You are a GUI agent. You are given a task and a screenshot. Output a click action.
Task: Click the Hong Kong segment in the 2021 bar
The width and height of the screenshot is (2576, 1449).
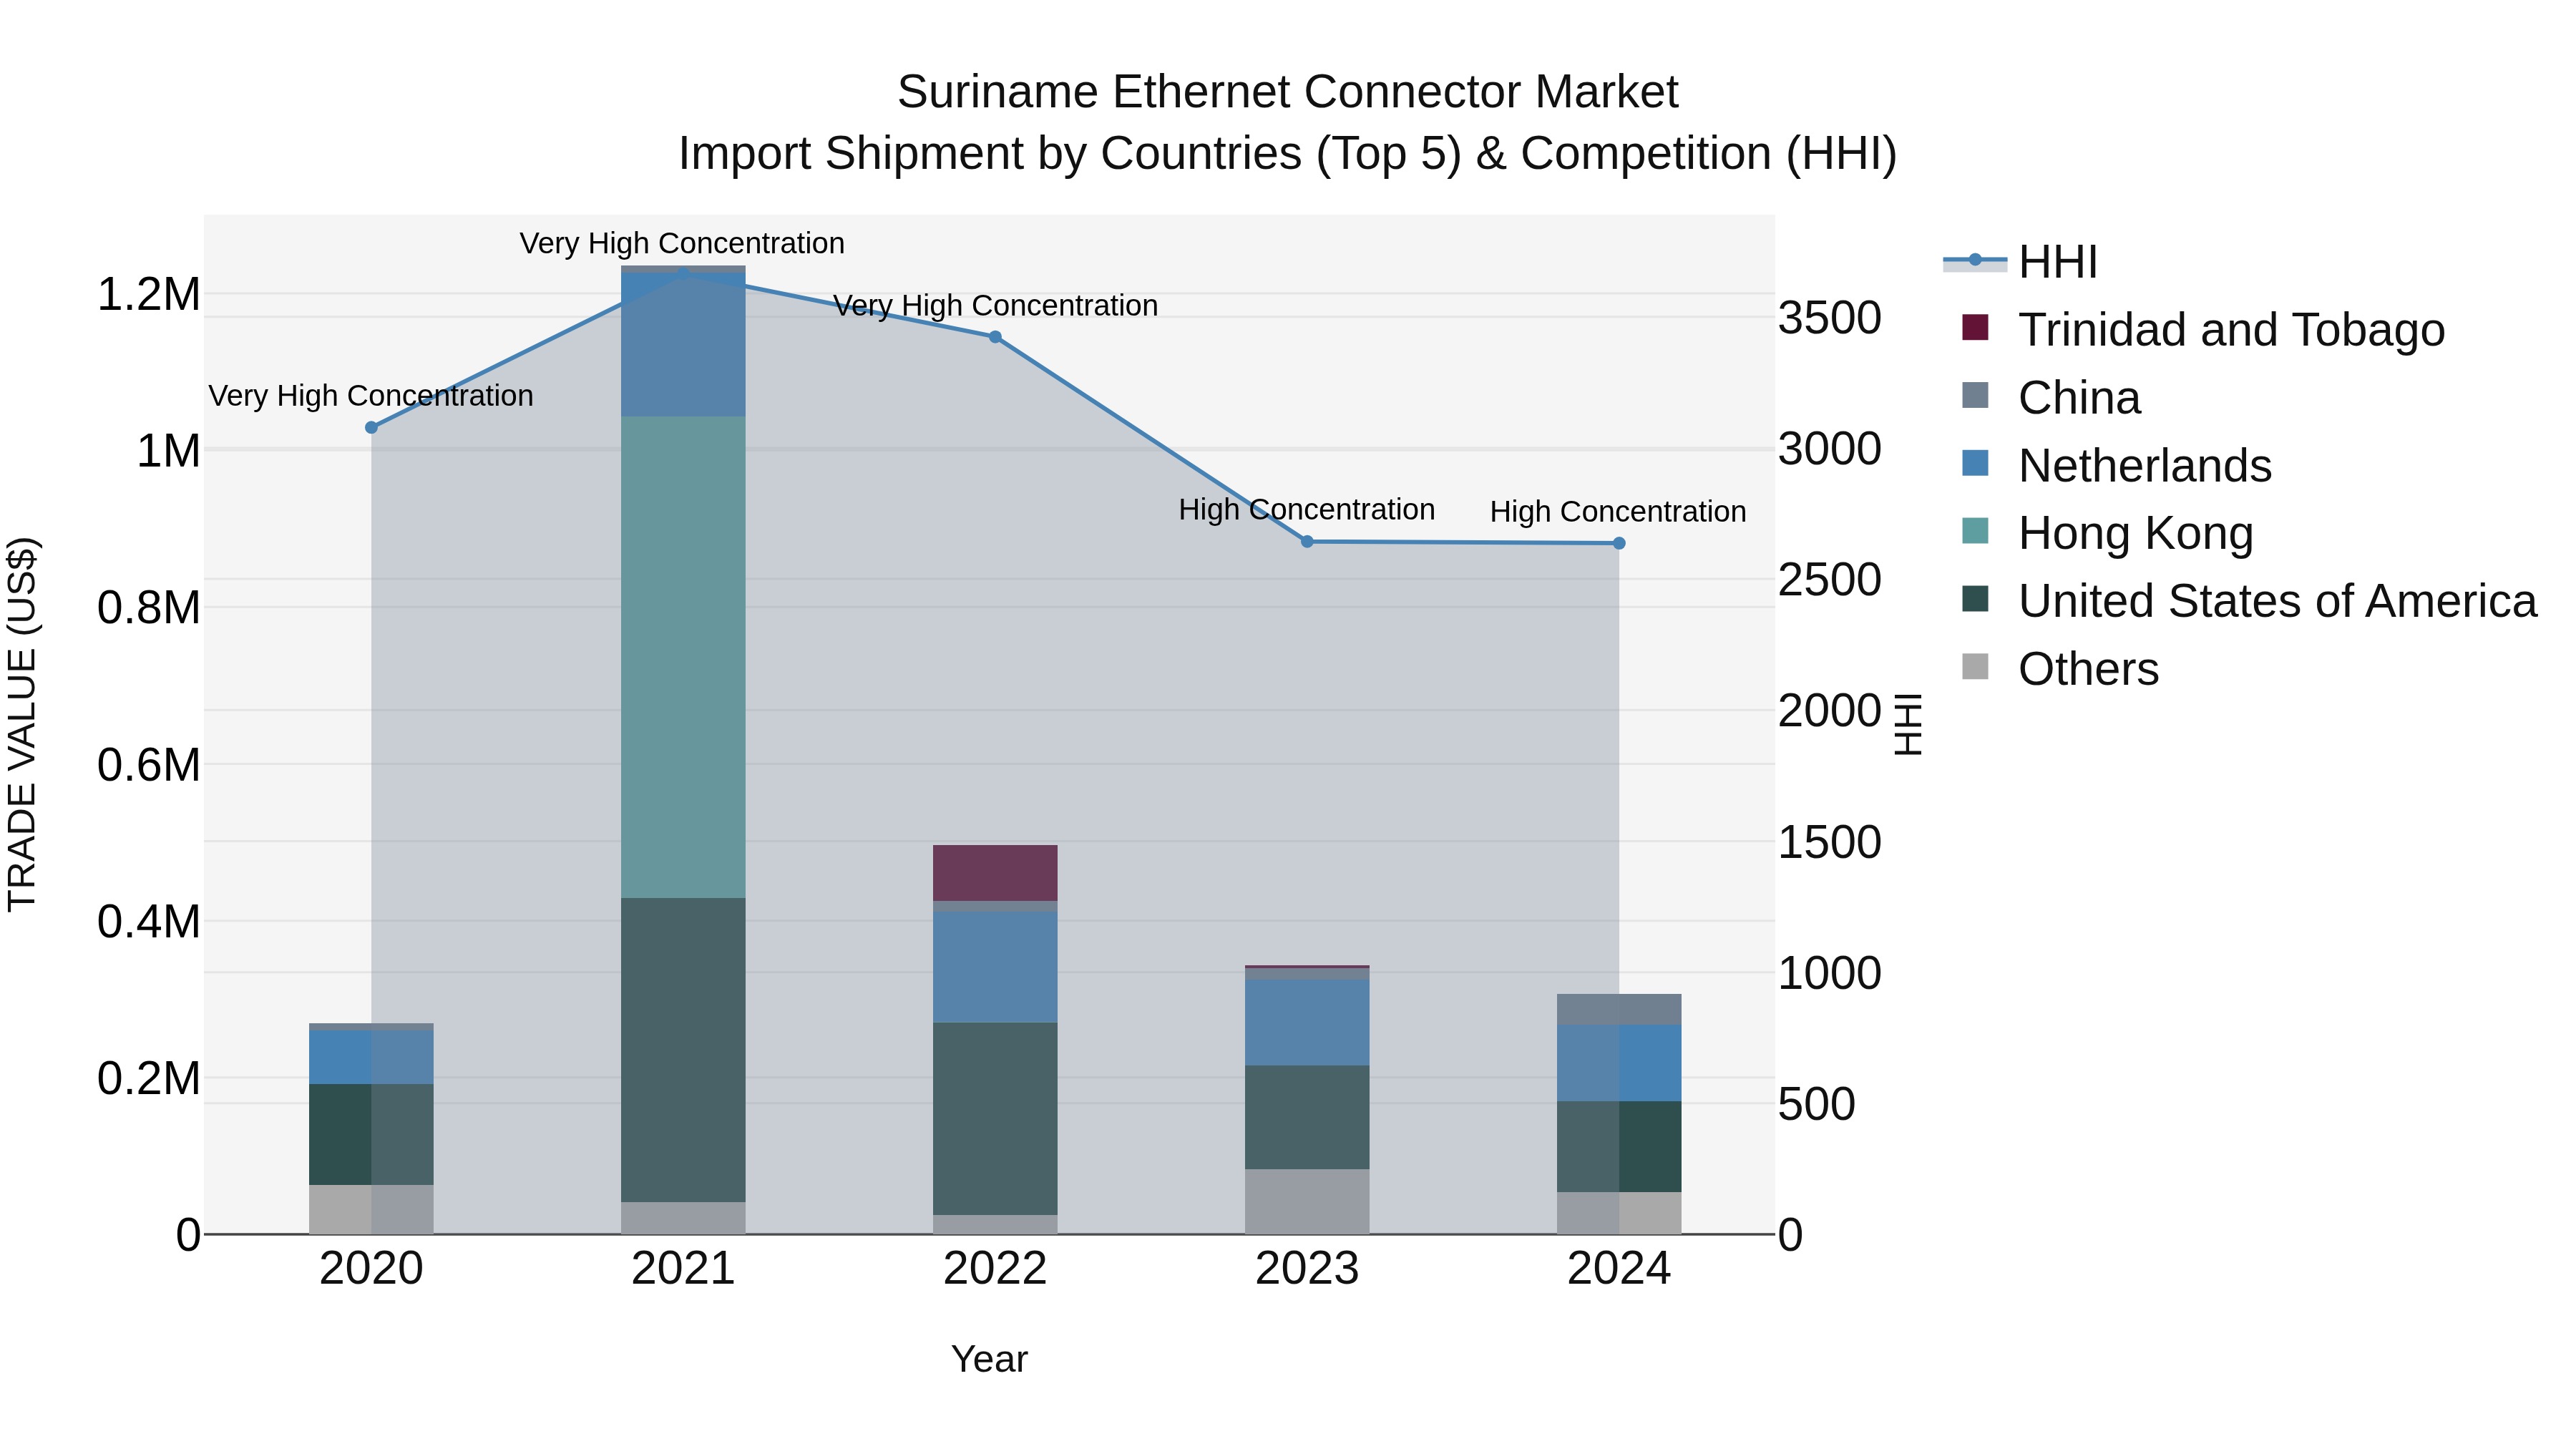(x=683, y=657)
